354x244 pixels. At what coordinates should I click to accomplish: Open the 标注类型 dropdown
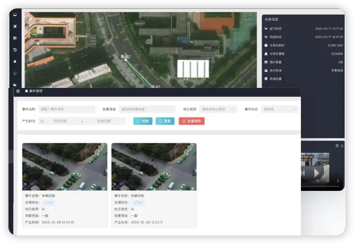[x=218, y=109]
